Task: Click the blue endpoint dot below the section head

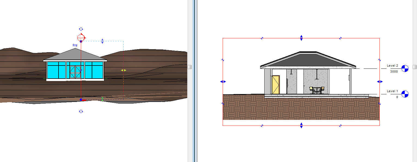Action: coord(81,41)
